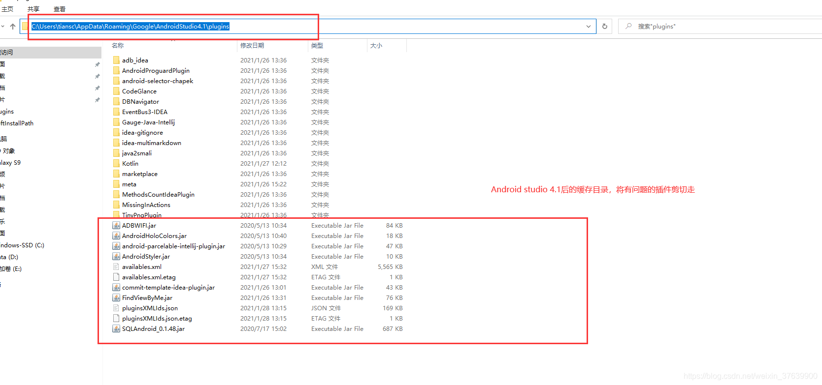Open recent locations chevron near up arrow
This screenshot has width=822, height=385.
[x=2, y=26]
